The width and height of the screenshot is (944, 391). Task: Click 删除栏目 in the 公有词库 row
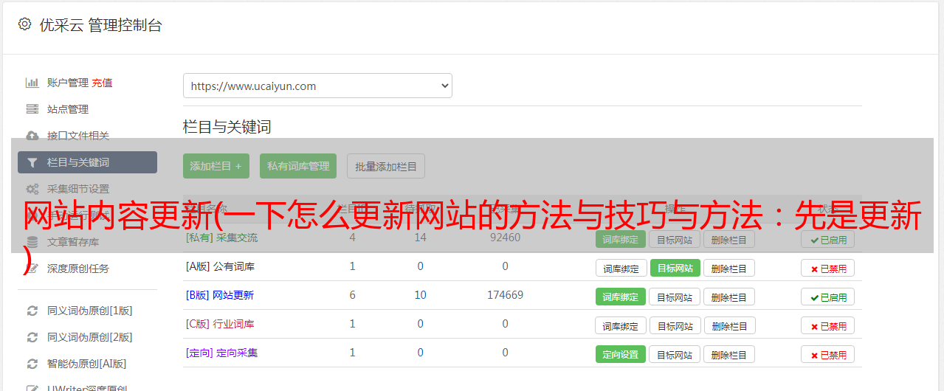(729, 268)
